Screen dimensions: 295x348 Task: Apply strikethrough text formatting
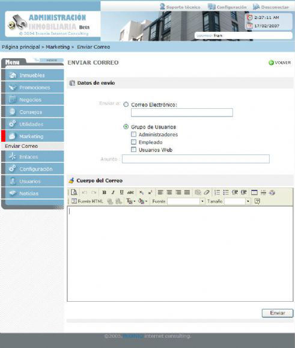click(x=130, y=192)
